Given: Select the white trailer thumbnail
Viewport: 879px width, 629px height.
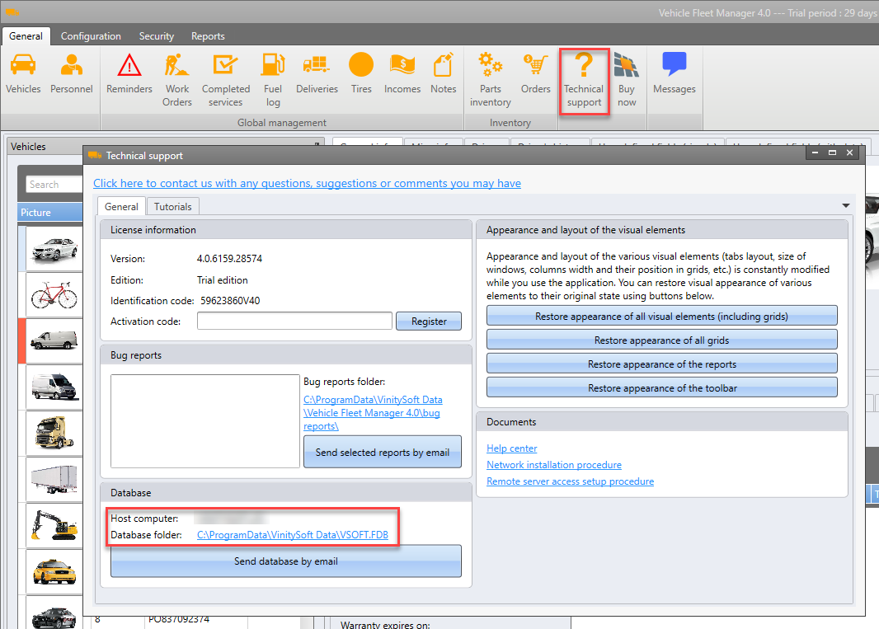Looking at the screenshot, I should coord(54,479).
